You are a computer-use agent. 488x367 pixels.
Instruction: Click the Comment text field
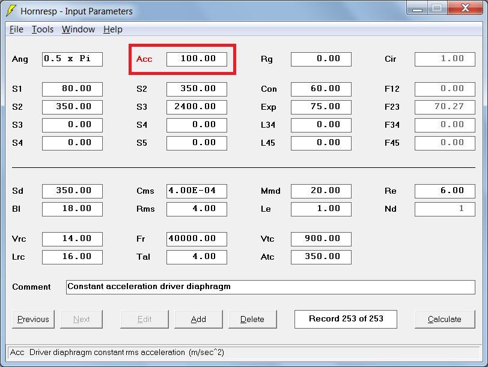[270, 287]
